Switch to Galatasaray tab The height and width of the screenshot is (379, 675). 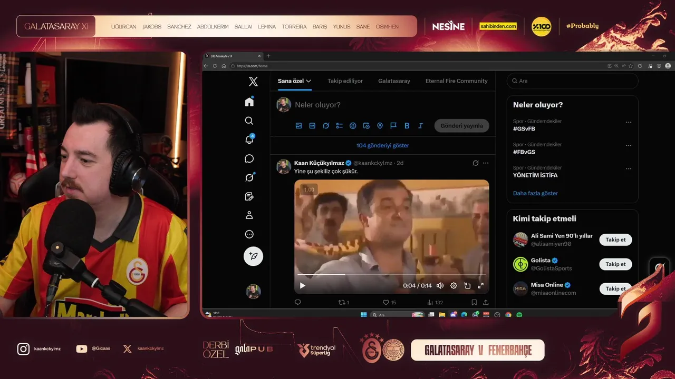[x=394, y=81]
